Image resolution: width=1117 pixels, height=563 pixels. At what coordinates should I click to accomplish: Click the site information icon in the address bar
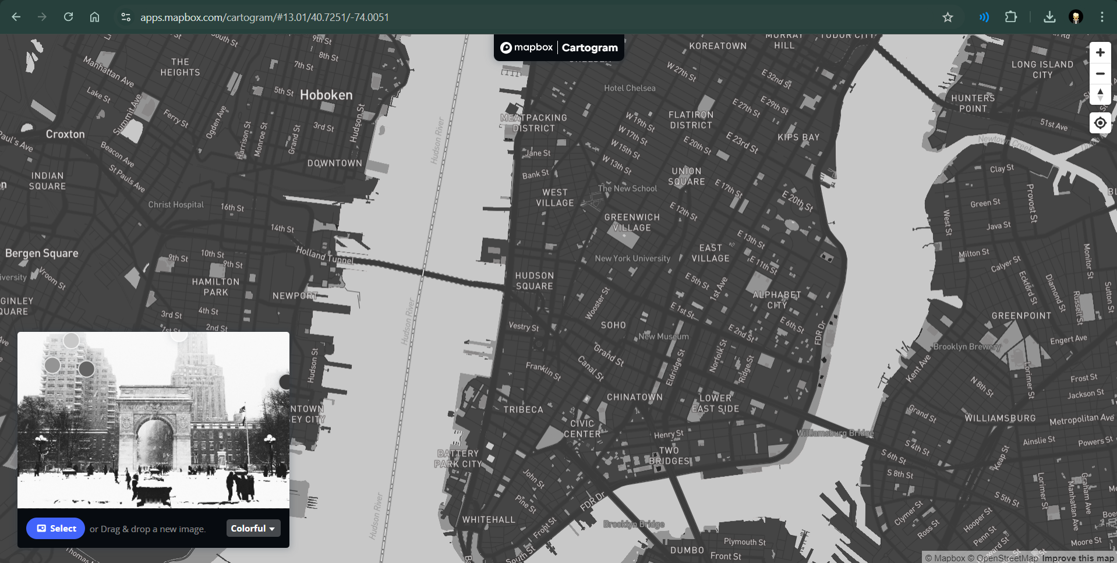[x=125, y=17]
